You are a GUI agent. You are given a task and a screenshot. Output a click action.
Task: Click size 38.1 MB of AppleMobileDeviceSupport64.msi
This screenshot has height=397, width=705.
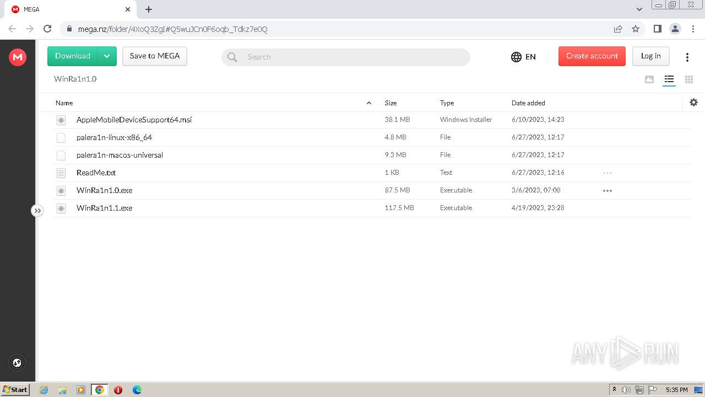[x=397, y=120]
